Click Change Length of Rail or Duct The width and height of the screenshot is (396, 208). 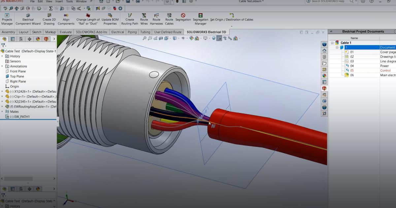click(88, 19)
